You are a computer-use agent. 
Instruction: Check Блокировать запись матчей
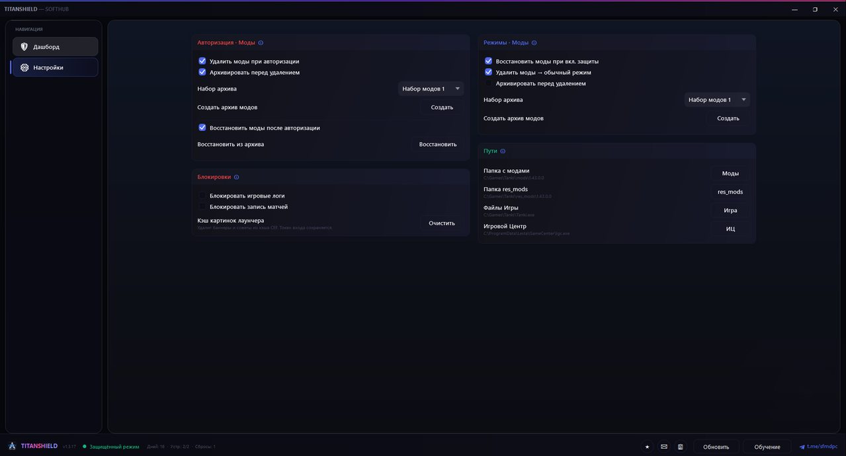(x=202, y=207)
